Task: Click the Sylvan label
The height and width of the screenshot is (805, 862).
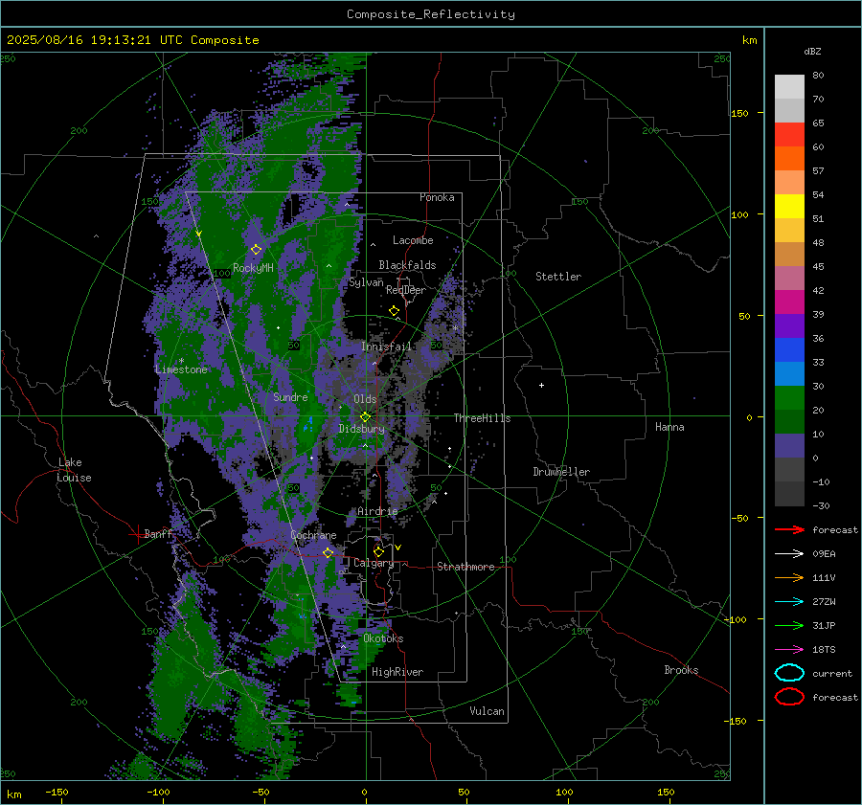Action: click(366, 282)
